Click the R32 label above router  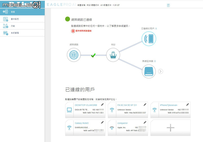pyautogui.click(x=113, y=45)
